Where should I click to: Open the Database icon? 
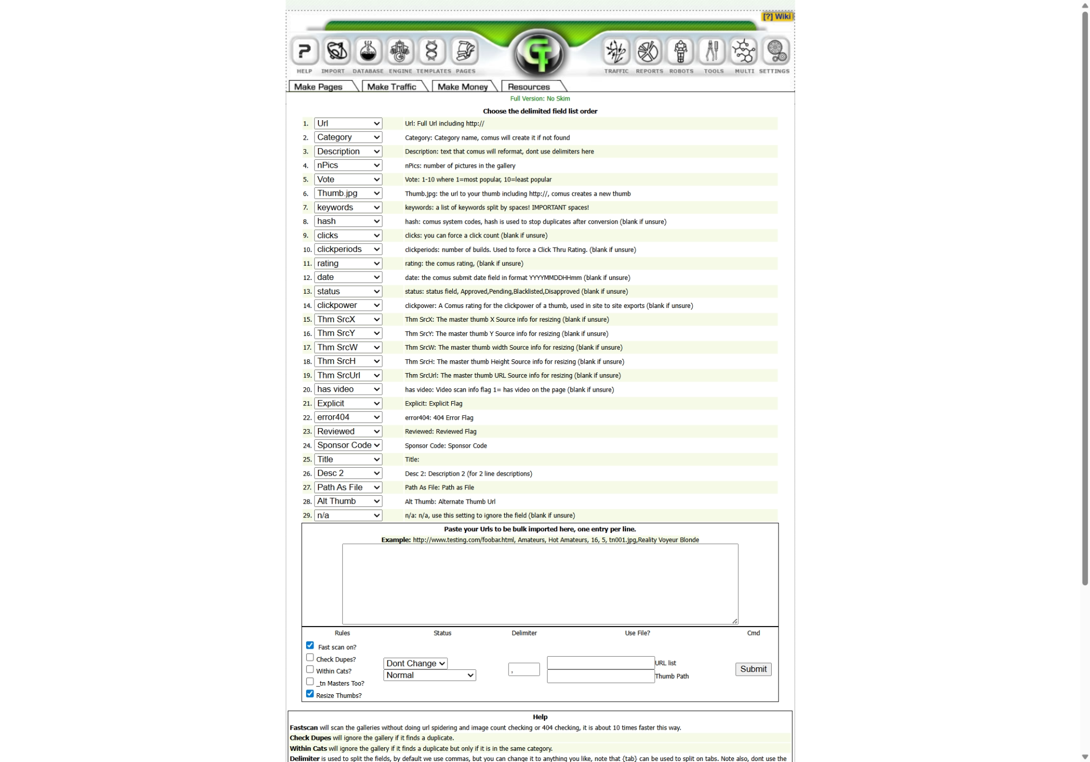tap(368, 51)
